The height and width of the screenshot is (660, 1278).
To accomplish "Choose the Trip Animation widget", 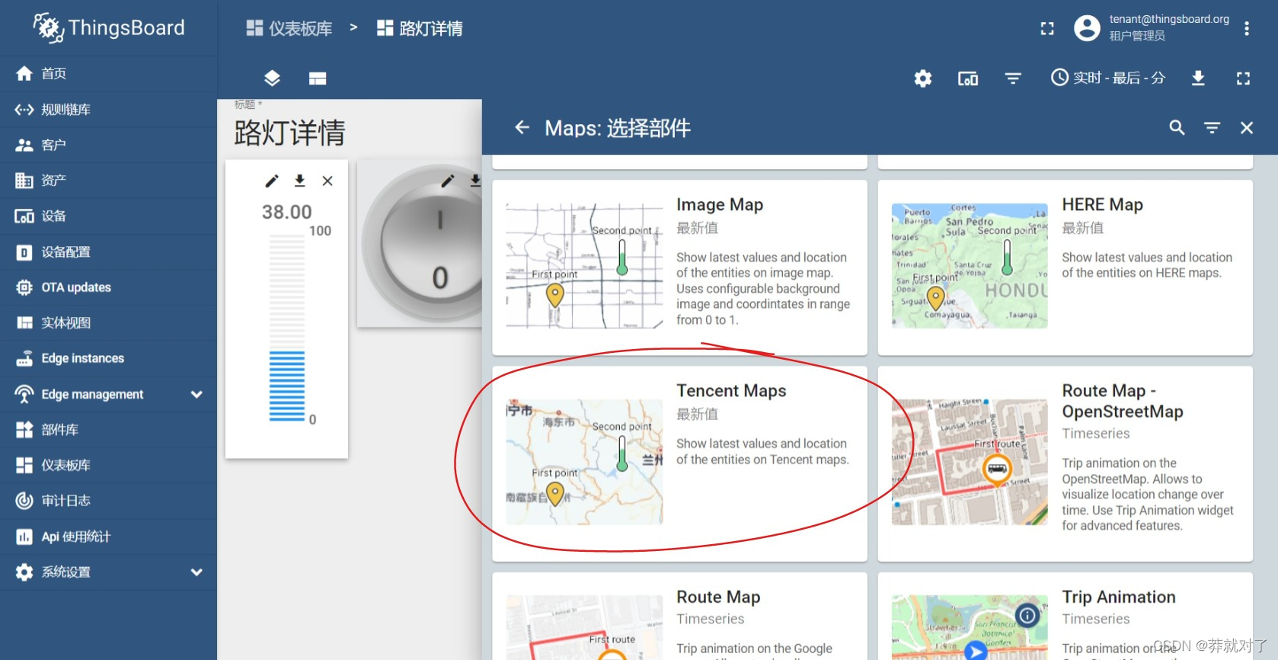I will [1066, 617].
